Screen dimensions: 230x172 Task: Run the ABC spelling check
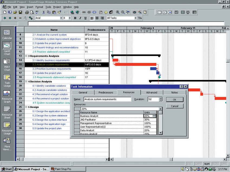pos(37,12)
